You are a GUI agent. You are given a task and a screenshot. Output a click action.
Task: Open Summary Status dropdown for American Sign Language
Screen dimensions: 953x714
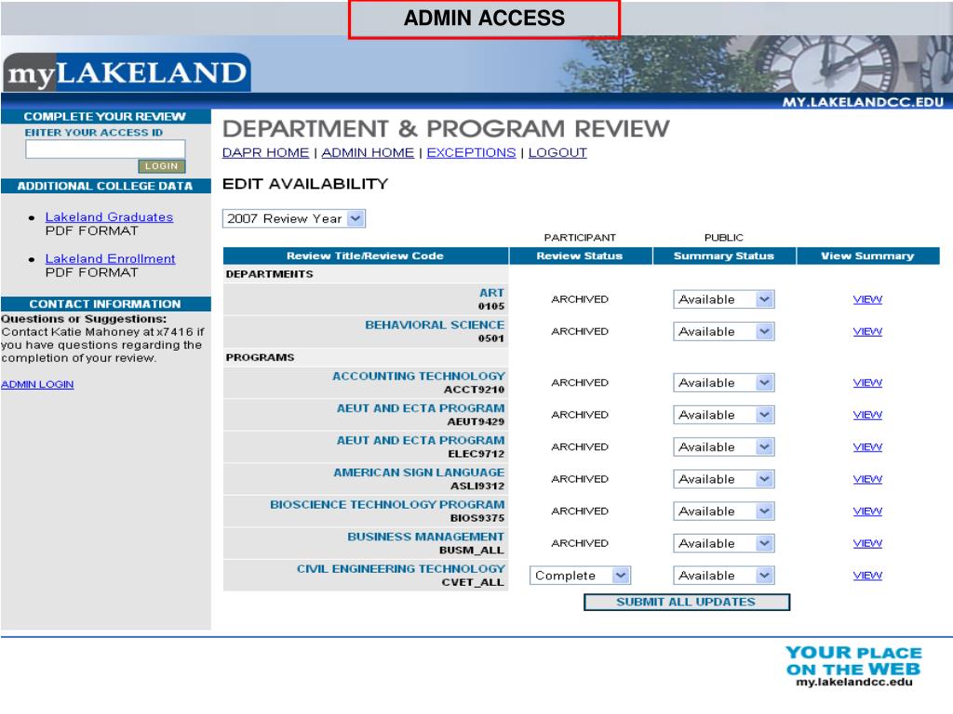tap(723, 480)
